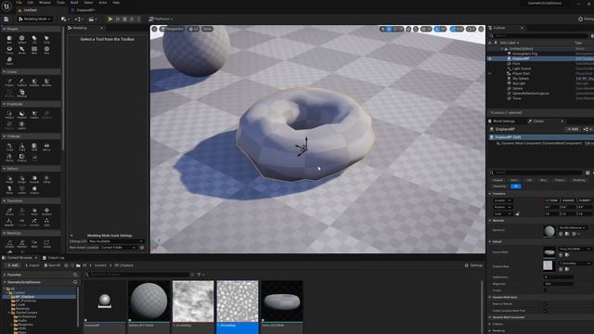Activate the Lattice deform tool

click(x=22, y=189)
